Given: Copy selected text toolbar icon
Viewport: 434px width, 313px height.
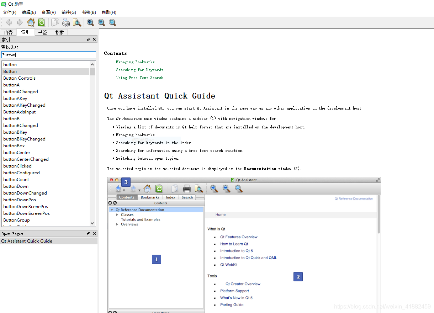Looking at the screenshot, I should coord(55,22).
